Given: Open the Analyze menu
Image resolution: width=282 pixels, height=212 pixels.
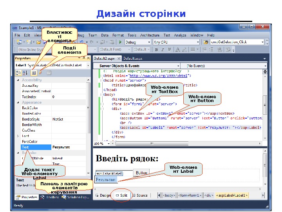Looking at the screenshot, I should click(180, 35).
